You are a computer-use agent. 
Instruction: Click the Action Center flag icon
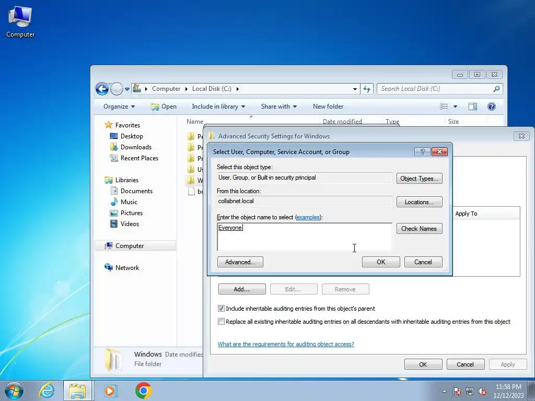pos(457,391)
